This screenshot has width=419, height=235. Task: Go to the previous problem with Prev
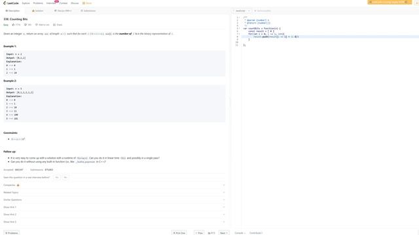click(x=199, y=233)
